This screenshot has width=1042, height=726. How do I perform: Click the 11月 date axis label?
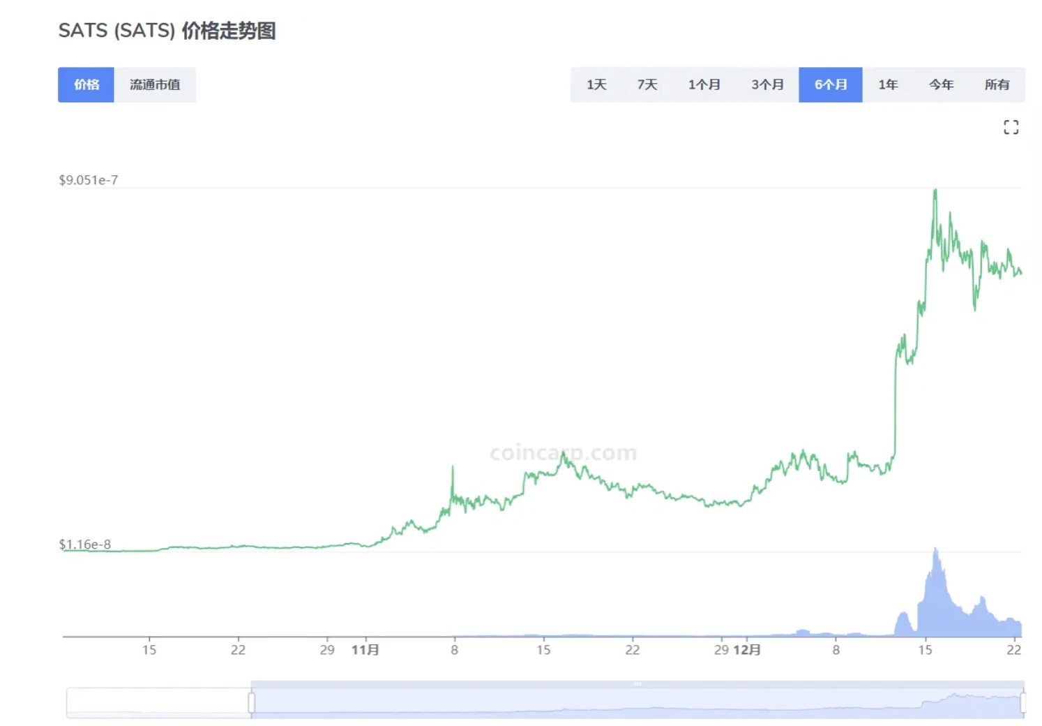tap(365, 650)
